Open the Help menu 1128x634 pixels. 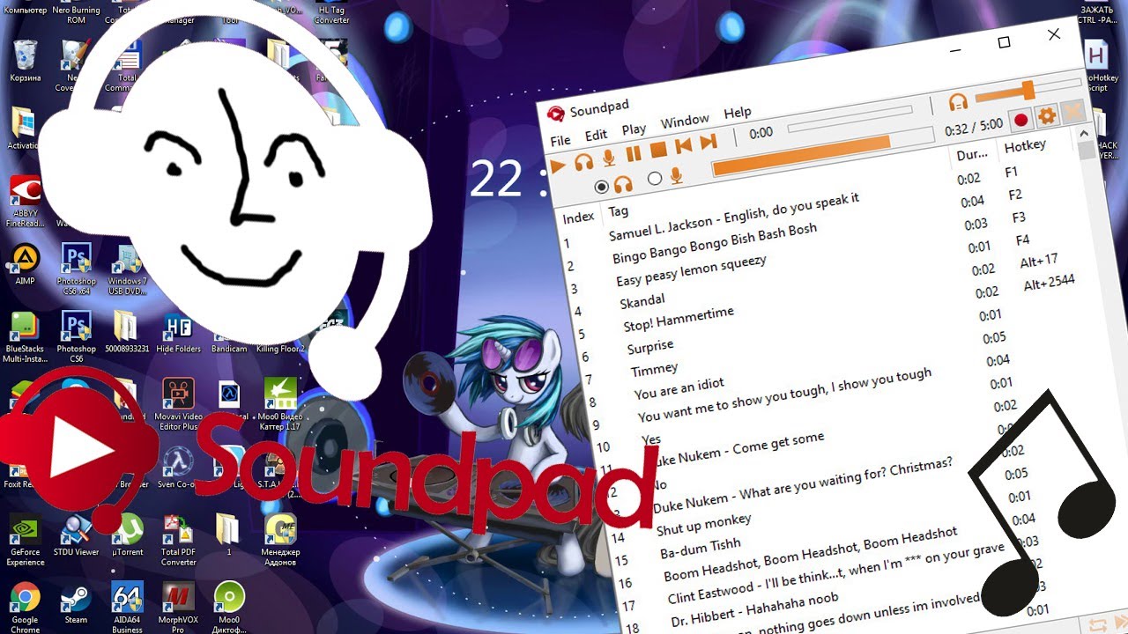[738, 113]
